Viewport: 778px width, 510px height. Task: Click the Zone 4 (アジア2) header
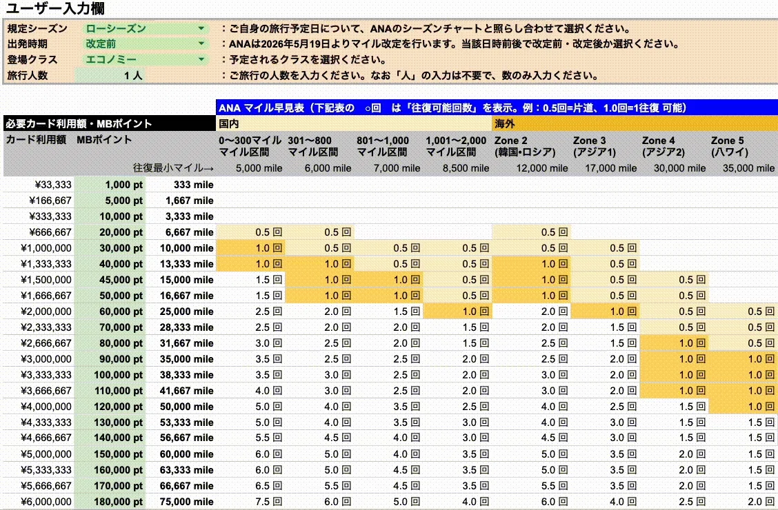674,146
